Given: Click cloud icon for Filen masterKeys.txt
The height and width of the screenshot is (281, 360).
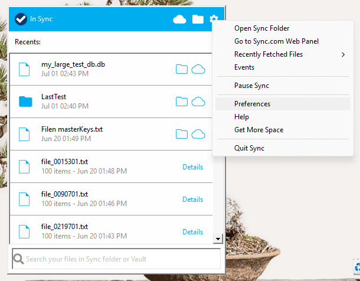Looking at the screenshot, I should tap(198, 134).
